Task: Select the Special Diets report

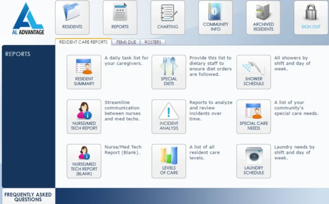Action: click(169, 72)
